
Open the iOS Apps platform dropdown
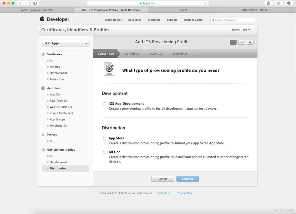point(66,43)
